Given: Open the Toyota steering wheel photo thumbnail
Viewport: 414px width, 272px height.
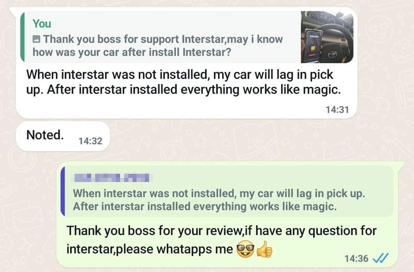Looking at the screenshot, I should point(327,37).
